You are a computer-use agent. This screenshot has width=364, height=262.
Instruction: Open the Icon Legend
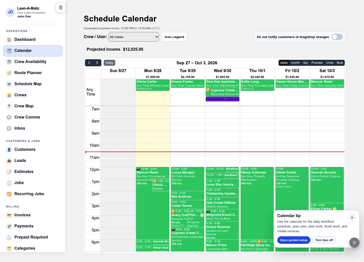[174, 37]
